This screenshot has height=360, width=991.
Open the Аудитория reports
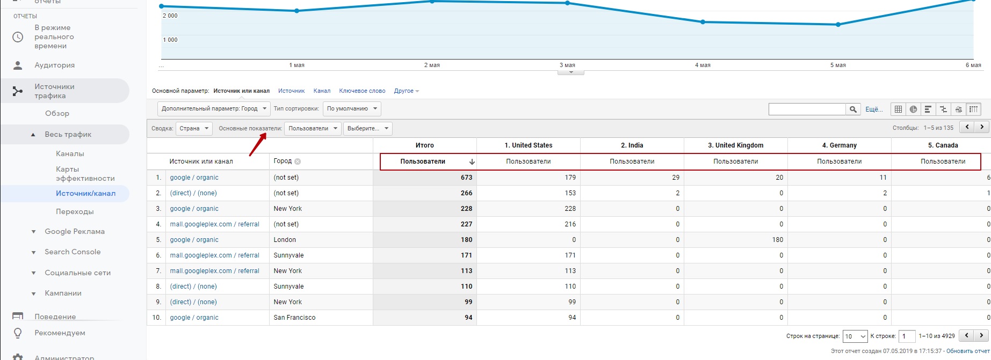pos(55,65)
